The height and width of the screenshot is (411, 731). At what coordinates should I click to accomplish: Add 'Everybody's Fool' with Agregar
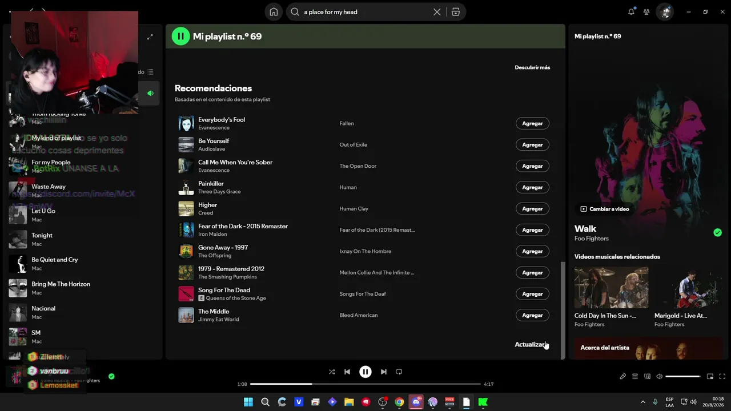tap(532, 123)
